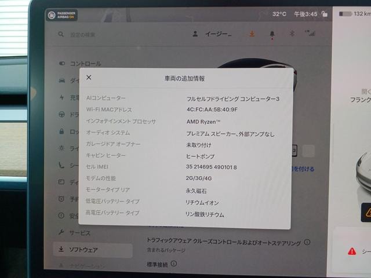Open the サービス menu item
Screen dimensions: 371x278
click(80, 233)
